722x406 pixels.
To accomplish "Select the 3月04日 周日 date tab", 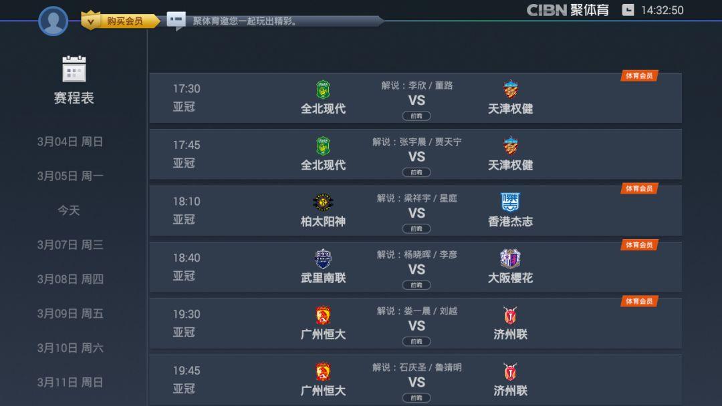I will [x=70, y=142].
